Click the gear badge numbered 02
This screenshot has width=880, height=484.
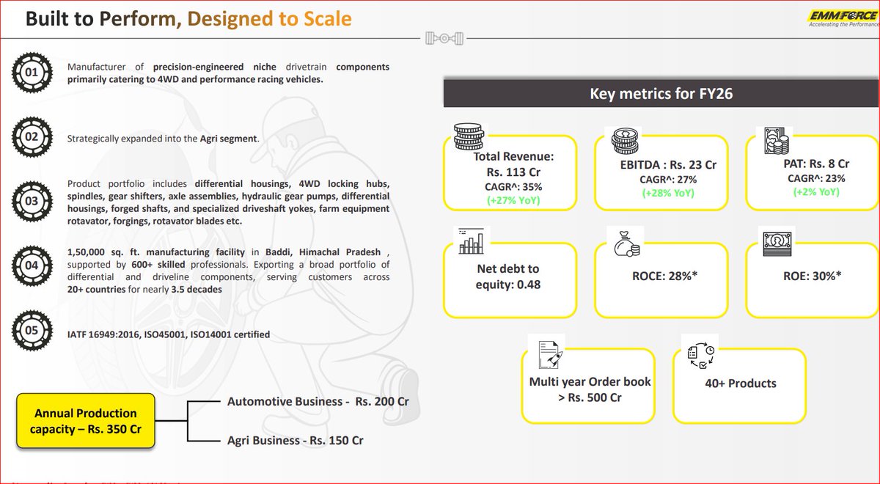point(32,136)
